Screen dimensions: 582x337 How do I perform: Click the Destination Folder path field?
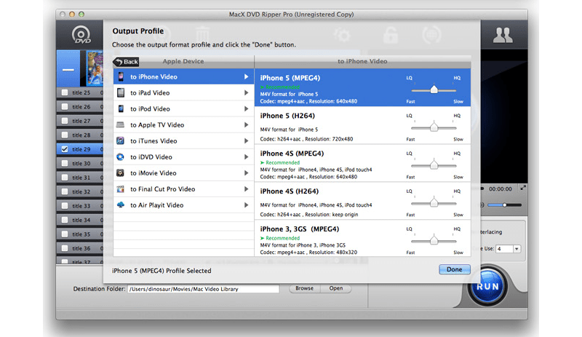tap(204, 289)
